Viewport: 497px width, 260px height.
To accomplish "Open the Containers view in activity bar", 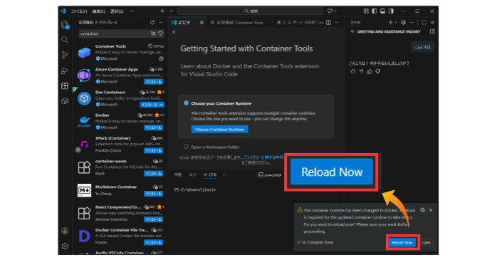I will tap(65, 101).
